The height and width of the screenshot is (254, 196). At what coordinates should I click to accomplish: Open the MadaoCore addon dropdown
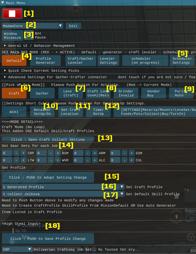32,26
